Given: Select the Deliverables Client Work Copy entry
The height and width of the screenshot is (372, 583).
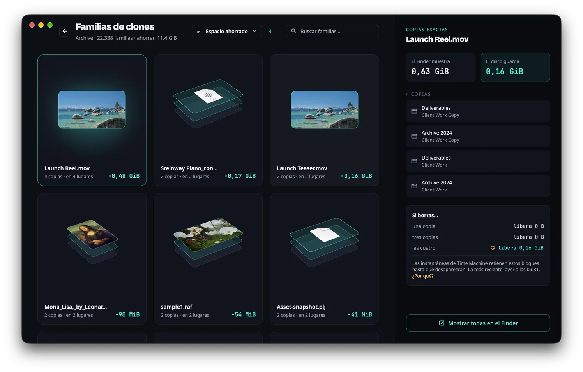Looking at the screenshot, I should [x=478, y=111].
